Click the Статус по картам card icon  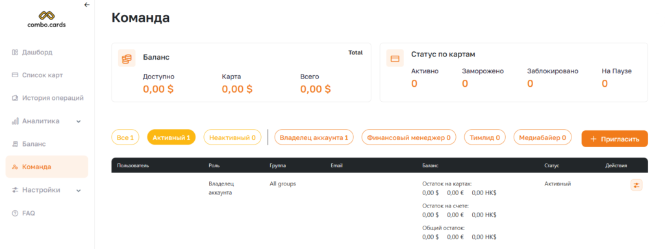(395, 58)
